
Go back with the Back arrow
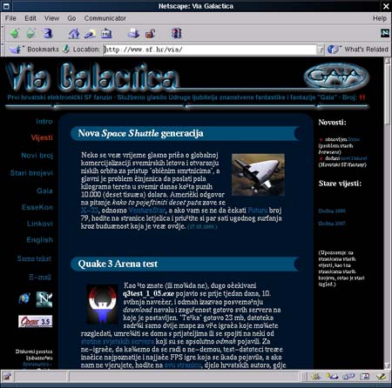point(15,33)
